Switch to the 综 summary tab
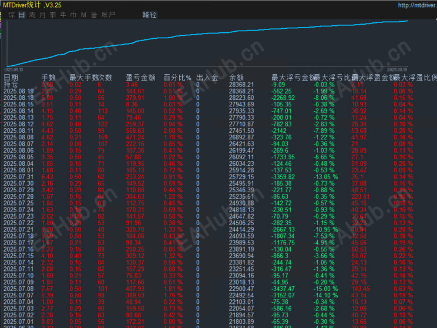 [11, 15]
